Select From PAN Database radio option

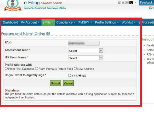pos(6,68)
